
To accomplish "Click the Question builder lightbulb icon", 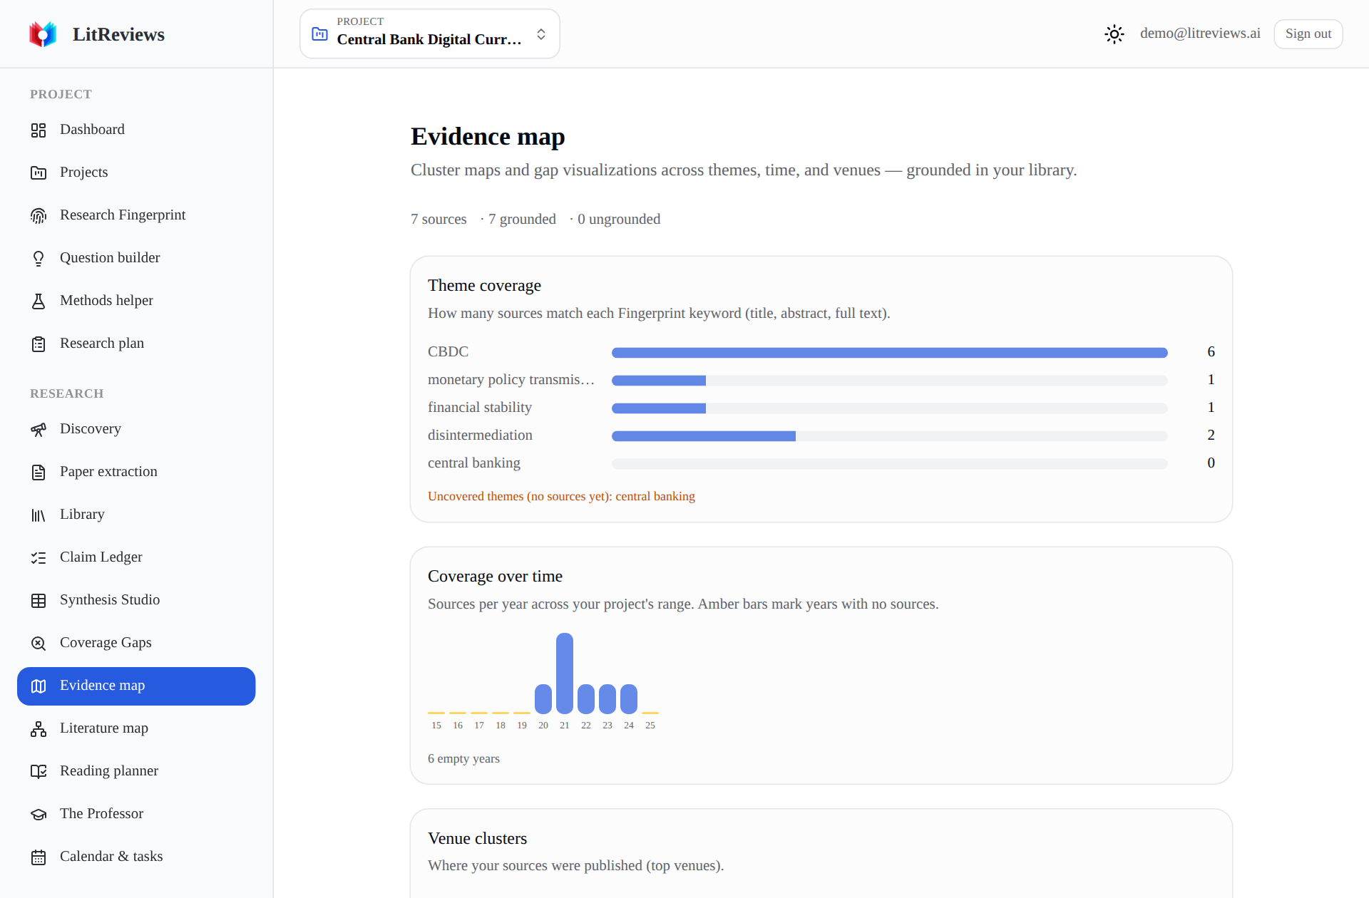I will [39, 258].
